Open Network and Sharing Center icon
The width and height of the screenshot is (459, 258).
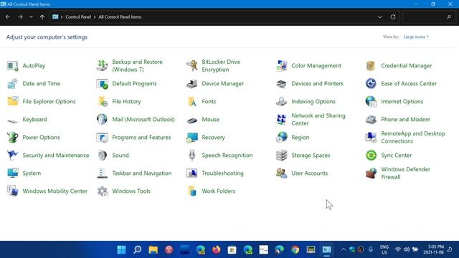281,120
